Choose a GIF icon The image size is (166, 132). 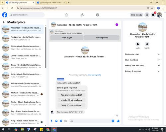66,121
